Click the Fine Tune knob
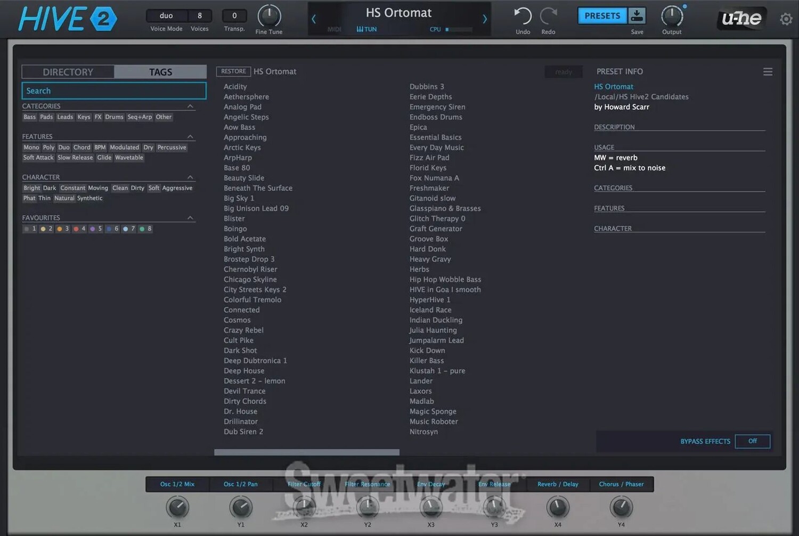 (x=269, y=16)
